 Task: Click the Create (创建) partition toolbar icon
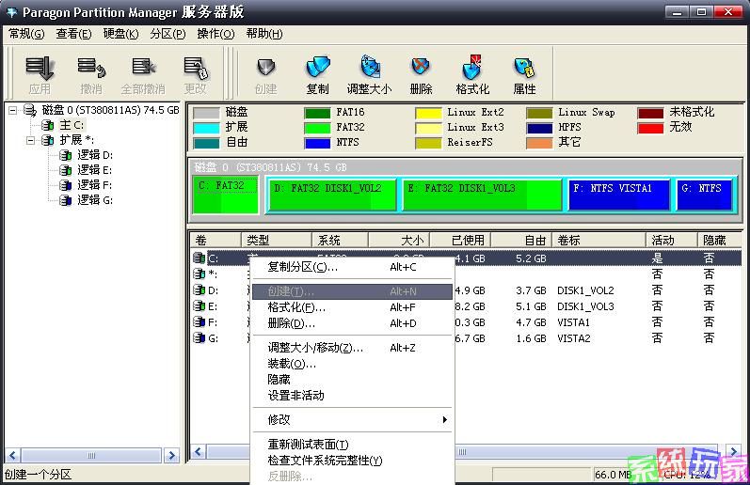(x=266, y=68)
